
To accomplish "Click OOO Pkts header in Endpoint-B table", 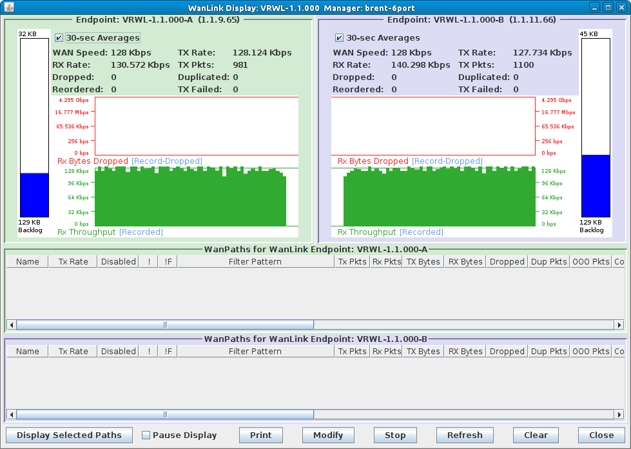I will click(591, 352).
